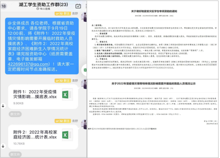Open the 附件1 摸底表.xlsx file card
This screenshot has height=158, width=220.
coord(43,97)
